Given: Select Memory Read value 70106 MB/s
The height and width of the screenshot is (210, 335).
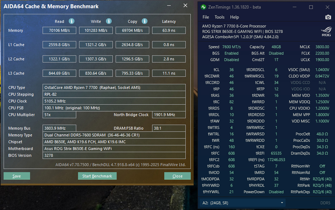Looking at the screenshot, I should [59, 30].
